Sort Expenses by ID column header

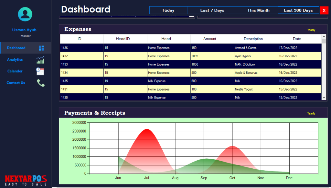(x=82, y=39)
